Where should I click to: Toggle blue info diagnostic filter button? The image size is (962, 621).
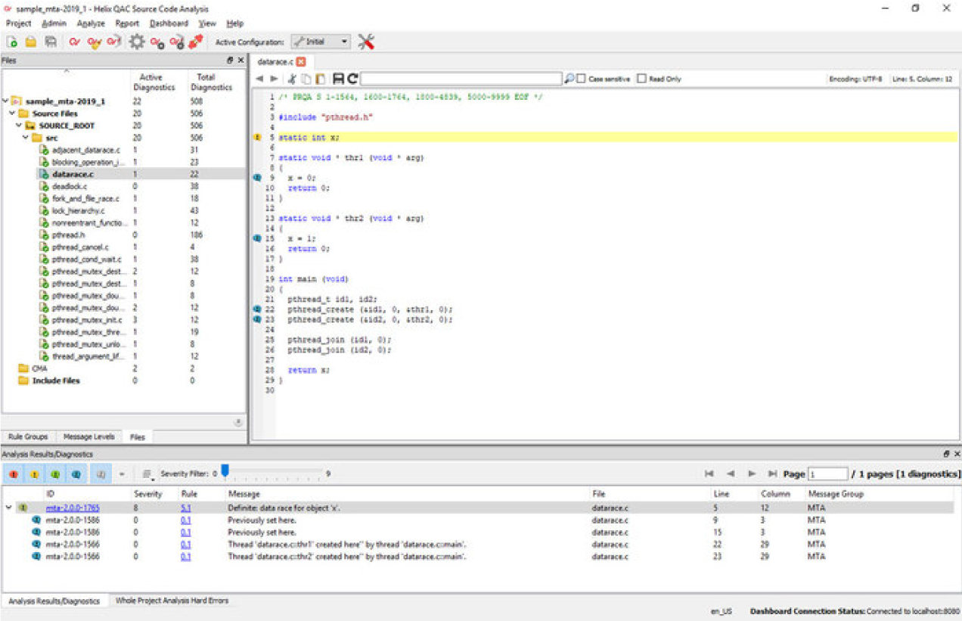77,474
